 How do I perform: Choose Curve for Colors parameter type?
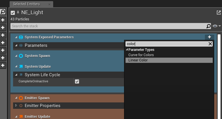pyautogui.click(x=141, y=55)
